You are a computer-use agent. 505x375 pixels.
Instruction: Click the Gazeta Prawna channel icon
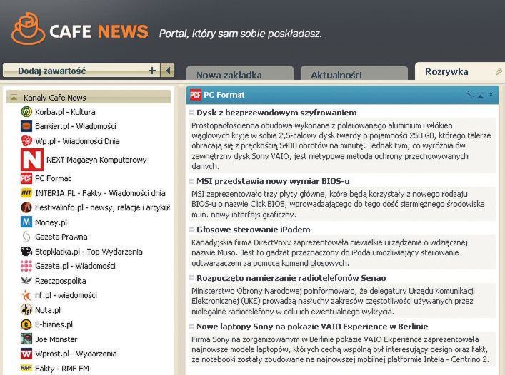pos(26,237)
